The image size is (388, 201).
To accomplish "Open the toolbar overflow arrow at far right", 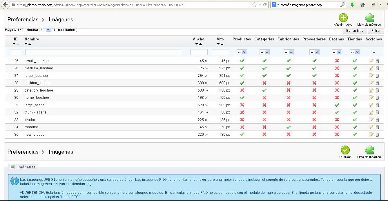I will (381, 5).
